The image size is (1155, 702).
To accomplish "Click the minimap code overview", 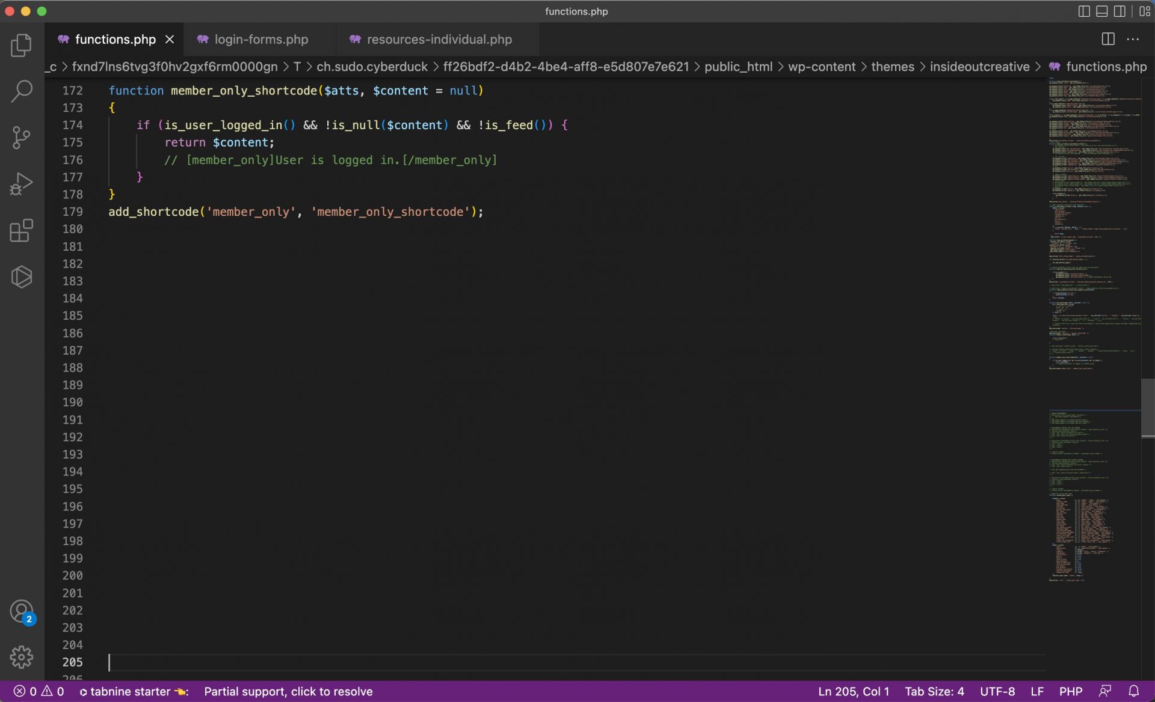I will (1094, 329).
